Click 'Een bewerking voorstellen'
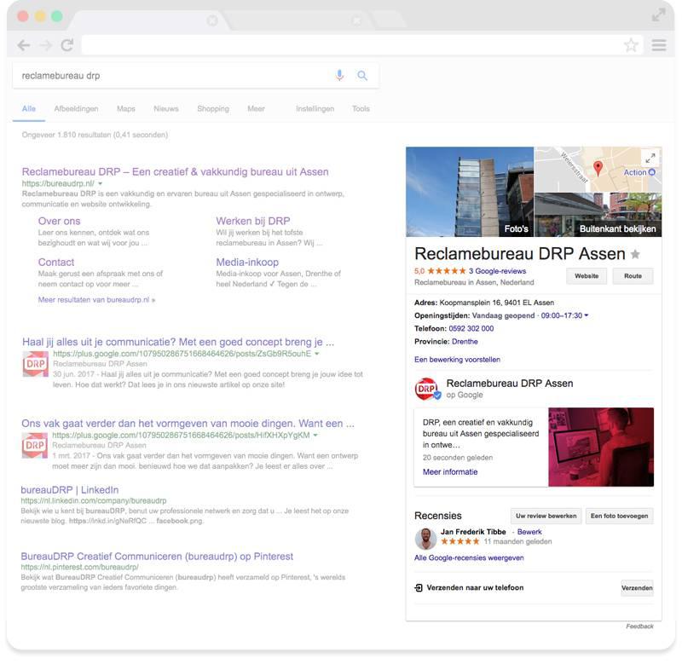Viewport: 682px width, 664px height. [457, 360]
